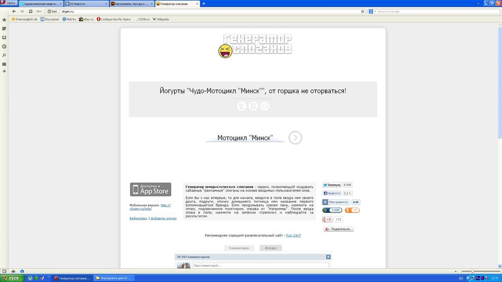Click the Mail.ru 3 698 share counter
The image size is (502, 282).
click(332, 210)
